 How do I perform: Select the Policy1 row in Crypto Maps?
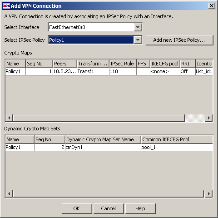point(109,71)
